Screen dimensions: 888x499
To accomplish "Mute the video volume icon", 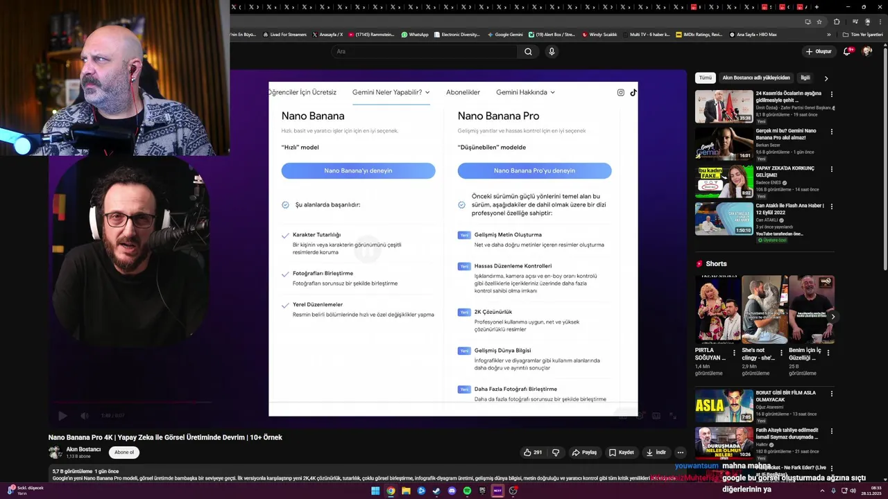I will [85, 416].
